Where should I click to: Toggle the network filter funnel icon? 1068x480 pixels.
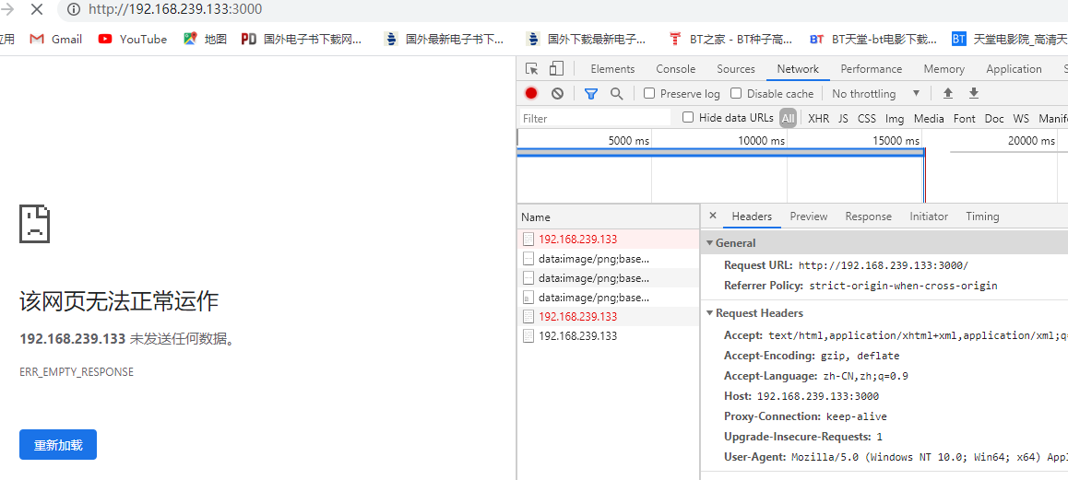click(590, 93)
